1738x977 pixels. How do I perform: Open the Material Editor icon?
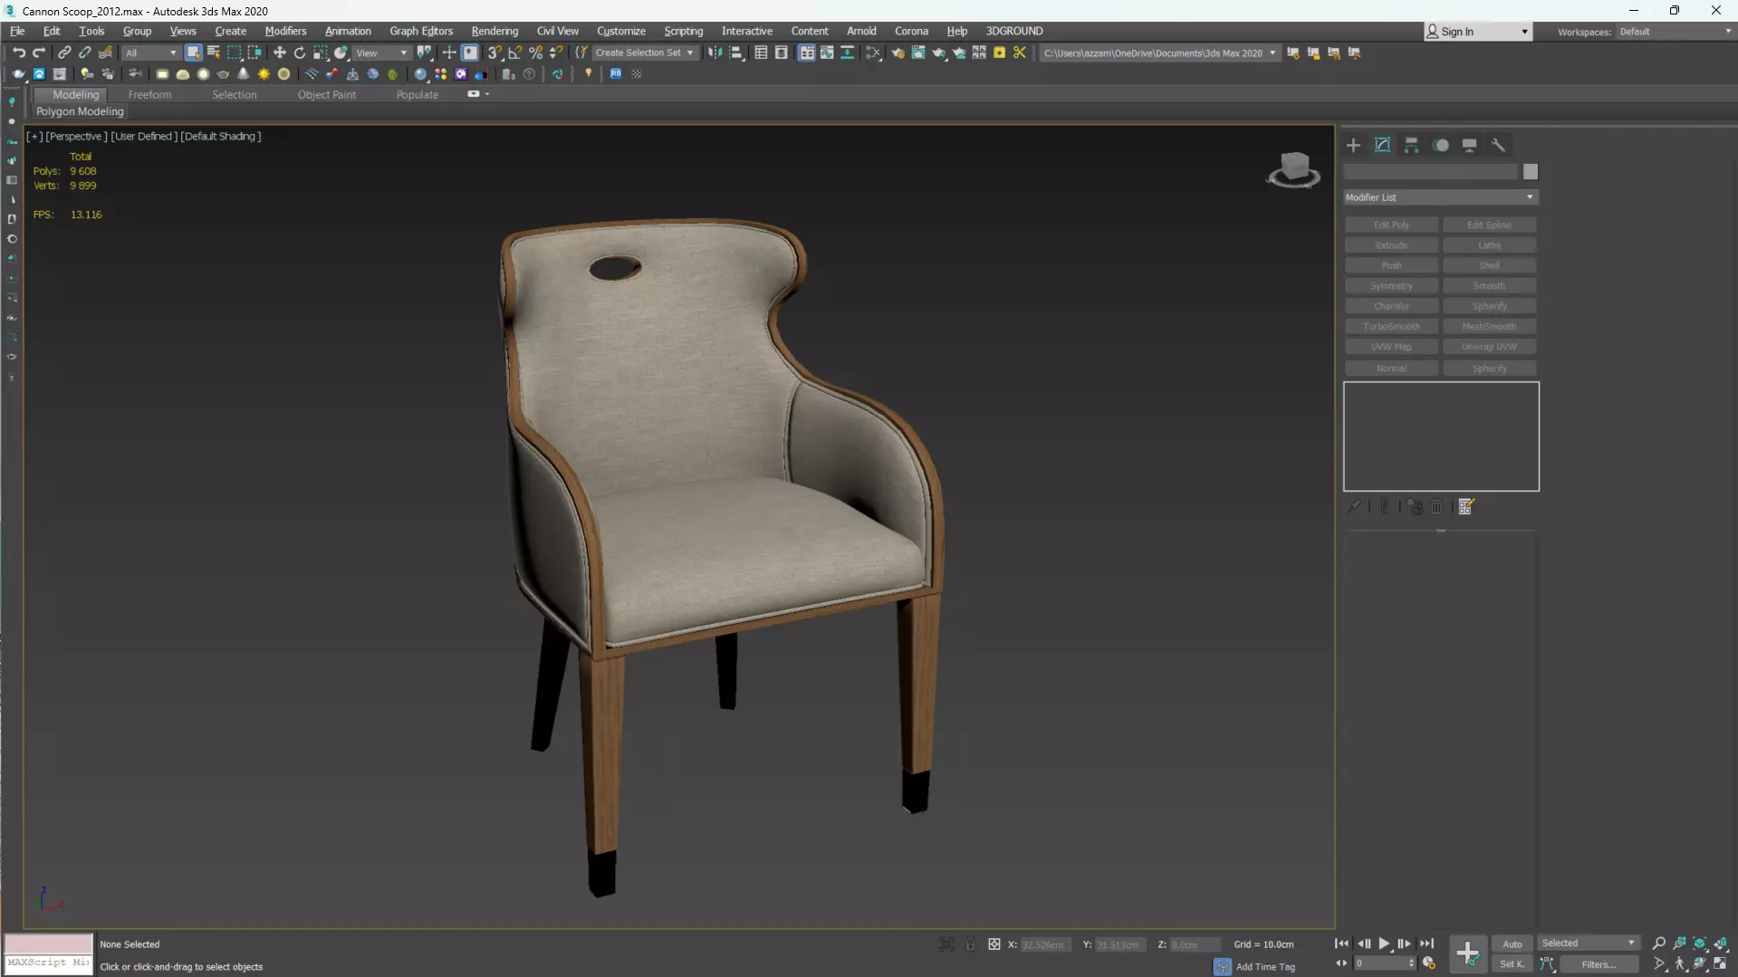pyautogui.click(x=873, y=53)
